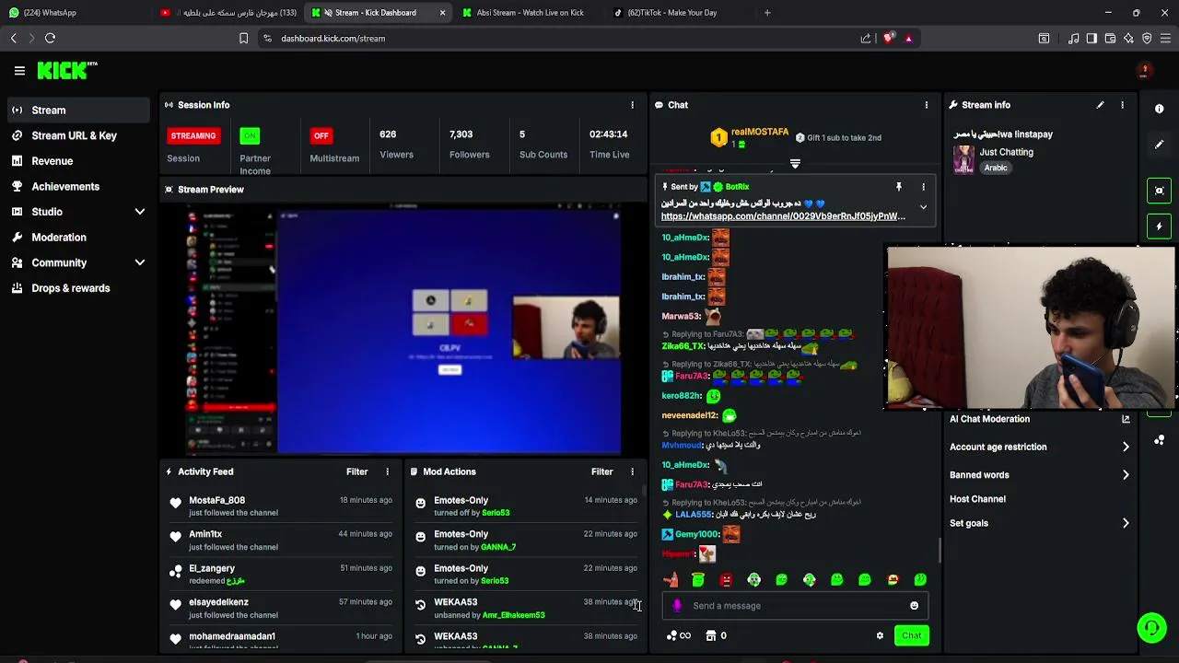
Task: Open Chat panel three-dot options menu
Action: [926, 105]
